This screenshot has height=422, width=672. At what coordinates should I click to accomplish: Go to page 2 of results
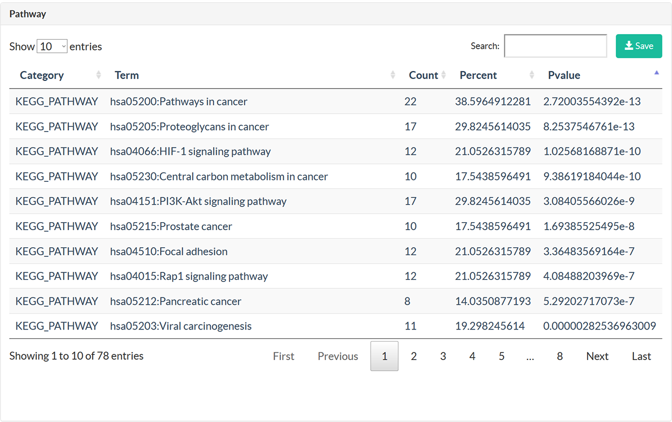pos(413,356)
